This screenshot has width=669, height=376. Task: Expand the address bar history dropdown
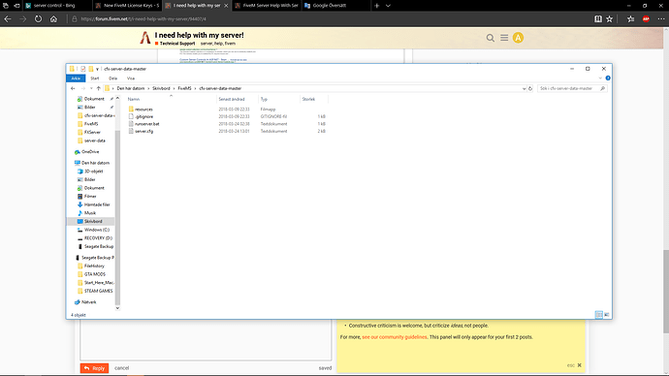coord(524,89)
